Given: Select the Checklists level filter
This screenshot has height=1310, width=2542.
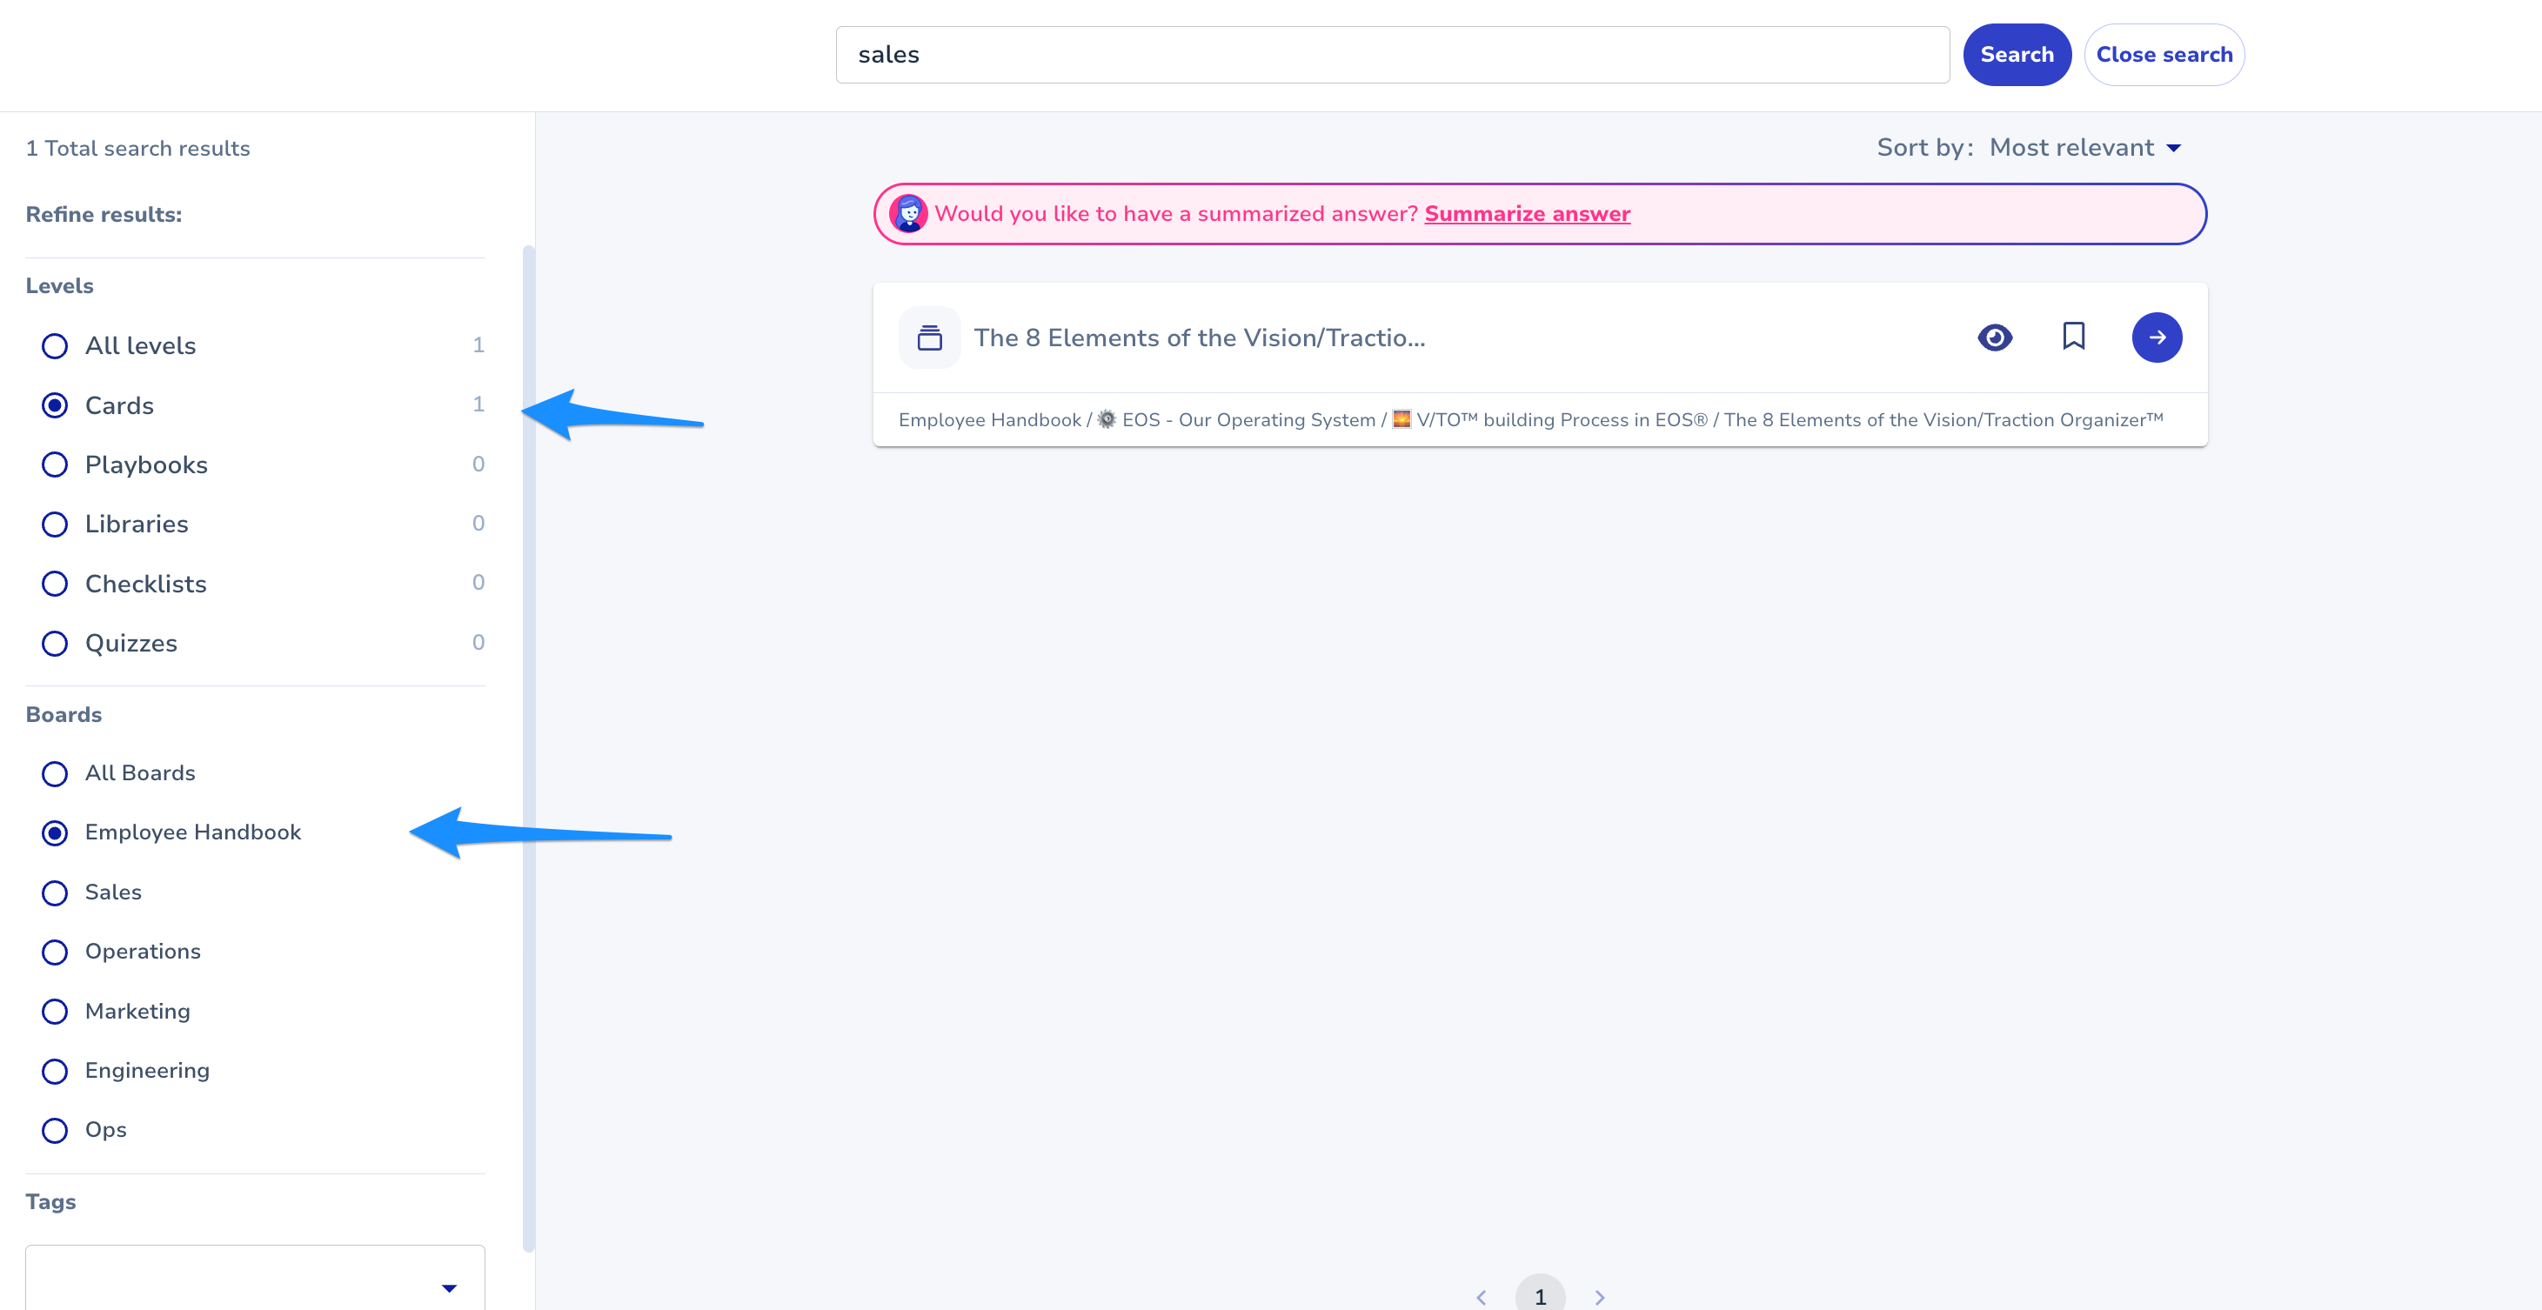Looking at the screenshot, I should 56,584.
